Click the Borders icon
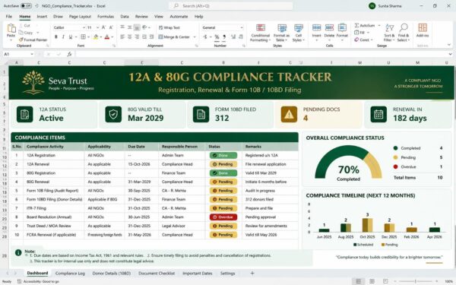The image size is (456, 285). [83, 37]
